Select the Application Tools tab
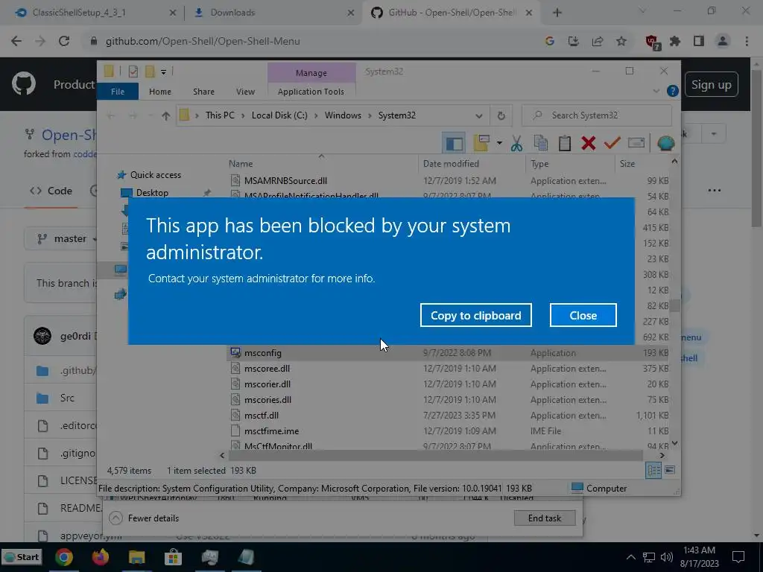Screen dimensions: 763x572 point(311,92)
